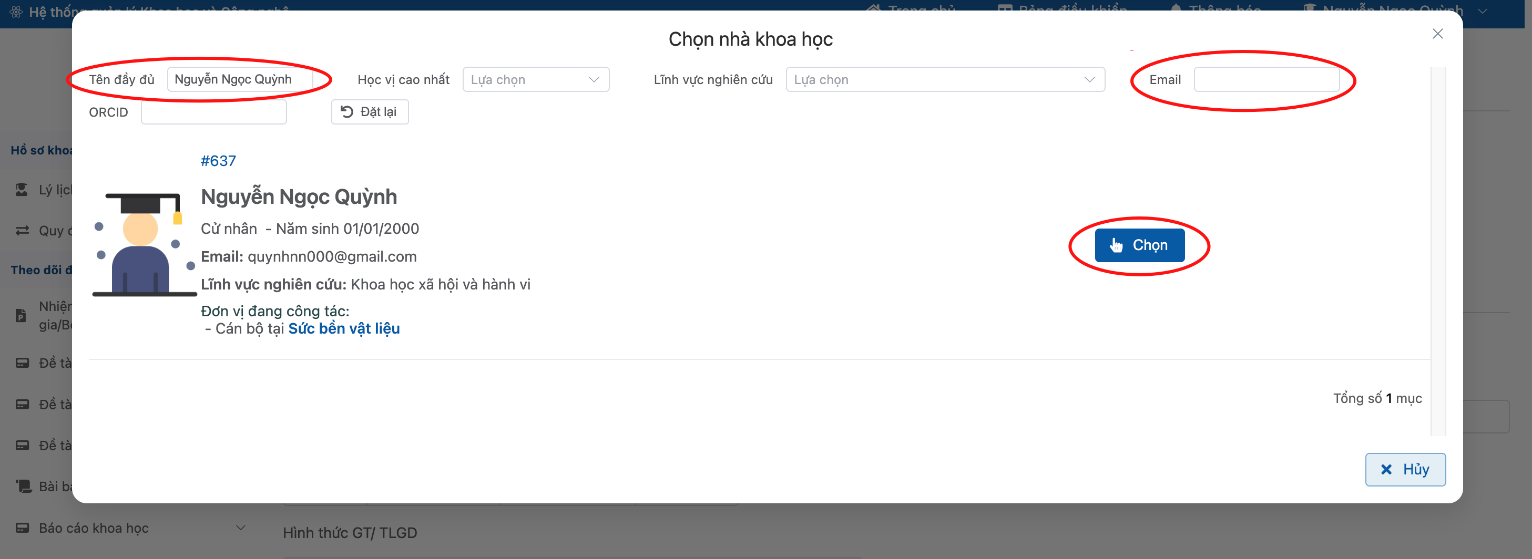This screenshot has height=559, width=1532.
Task: Click the Báo cáo khoa học sidebar icon
Action: [x=22, y=528]
